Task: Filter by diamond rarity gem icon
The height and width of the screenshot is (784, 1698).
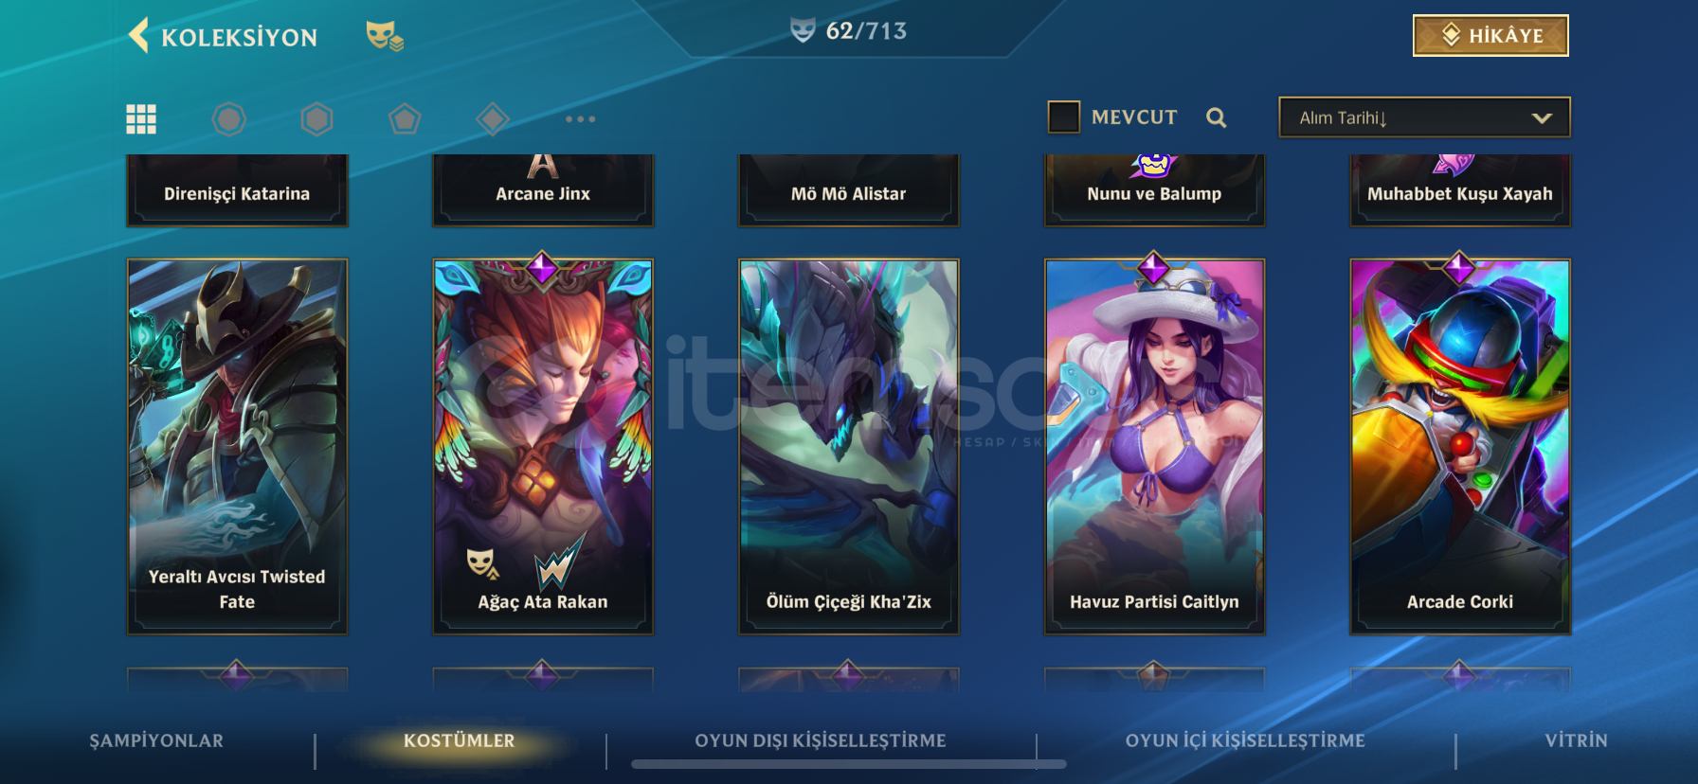Action: click(x=493, y=119)
